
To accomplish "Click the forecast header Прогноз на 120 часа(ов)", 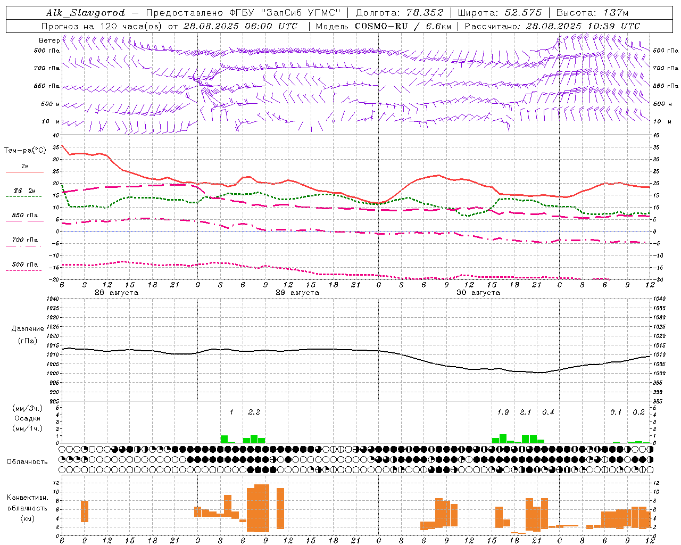I will (102, 26).
